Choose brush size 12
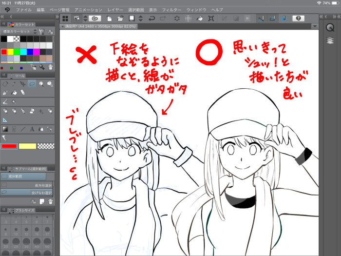 pos(26,232)
